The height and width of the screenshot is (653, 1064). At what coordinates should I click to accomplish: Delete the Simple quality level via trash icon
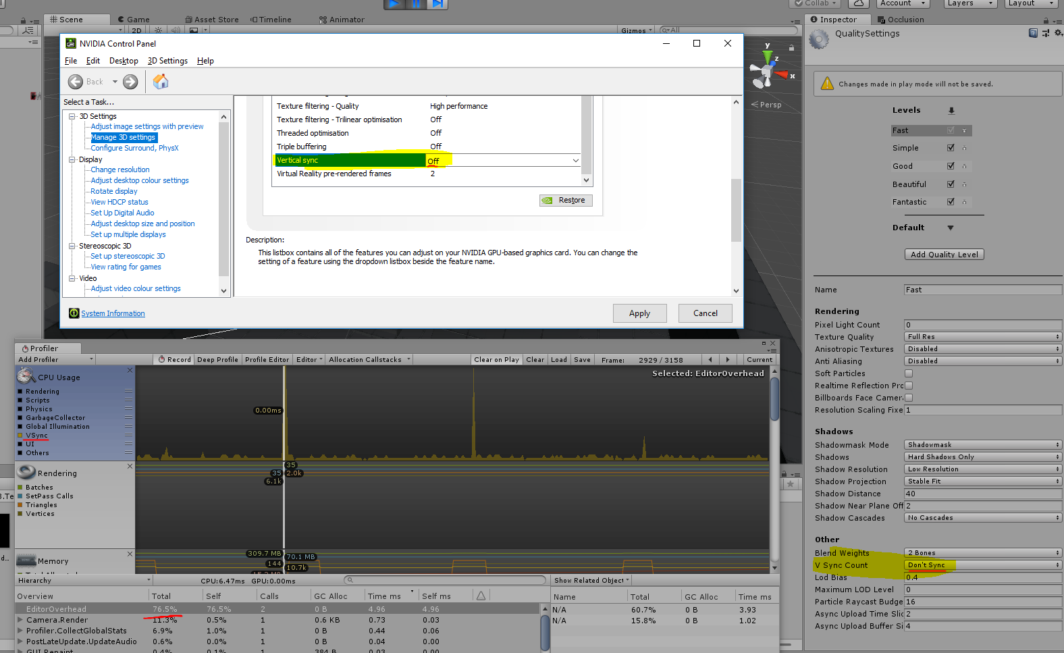pyautogui.click(x=964, y=149)
